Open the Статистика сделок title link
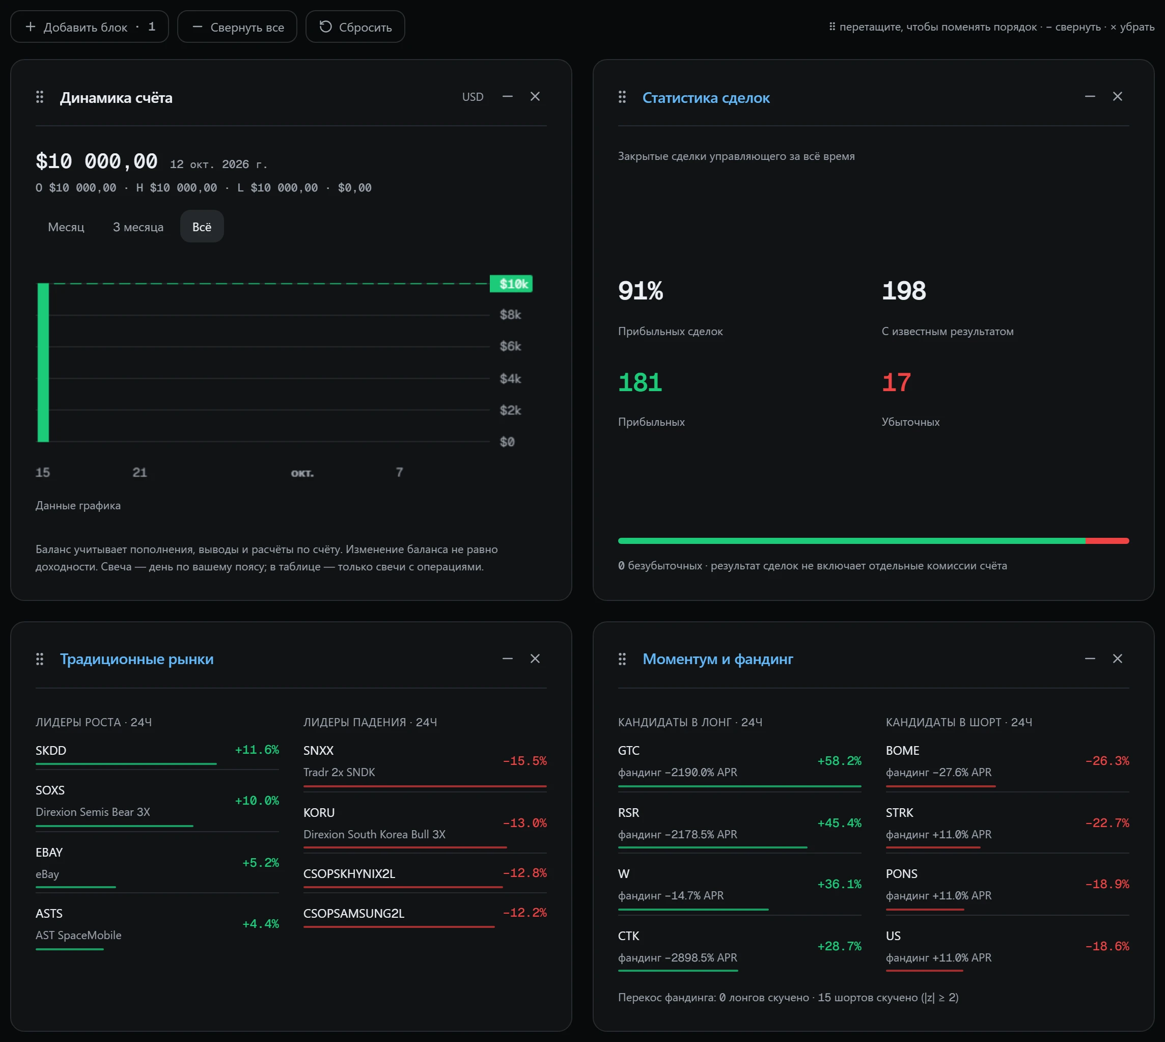This screenshot has height=1042, width=1165. pyautogui.click(x=705, y=98)
